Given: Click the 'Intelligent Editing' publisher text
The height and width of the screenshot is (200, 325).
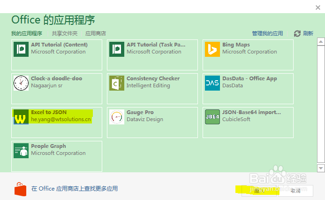Looking at the screenshot, I should point(148,85).
